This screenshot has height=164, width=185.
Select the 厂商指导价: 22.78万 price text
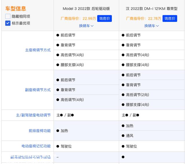pos(143,18)
